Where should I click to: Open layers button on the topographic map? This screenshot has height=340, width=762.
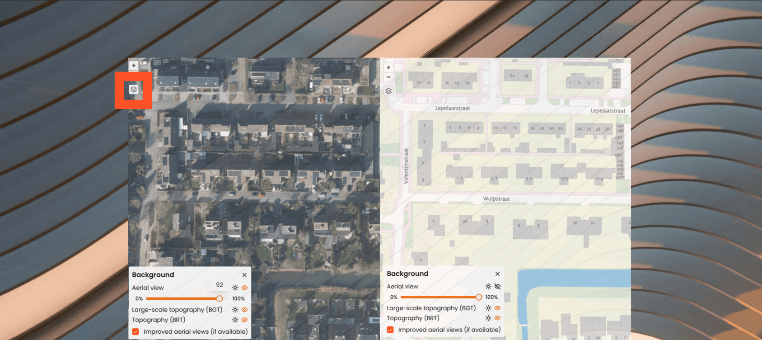pyautogui.click(x=388, y=91)
